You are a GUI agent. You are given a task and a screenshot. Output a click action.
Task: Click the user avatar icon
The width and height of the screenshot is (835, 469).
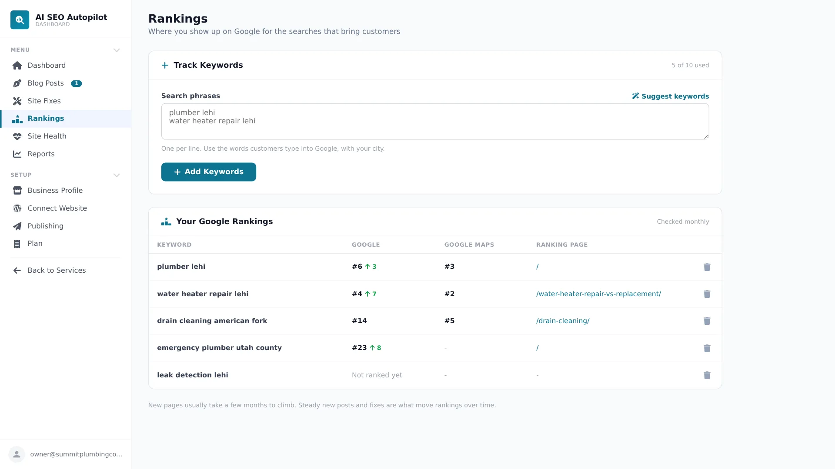tap(17, 454)
